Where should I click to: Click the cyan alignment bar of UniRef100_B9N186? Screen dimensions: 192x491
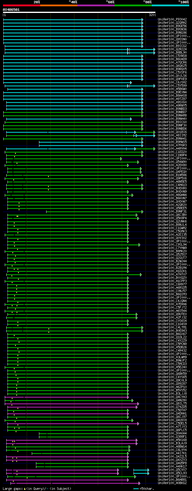[x=73, y=33]
